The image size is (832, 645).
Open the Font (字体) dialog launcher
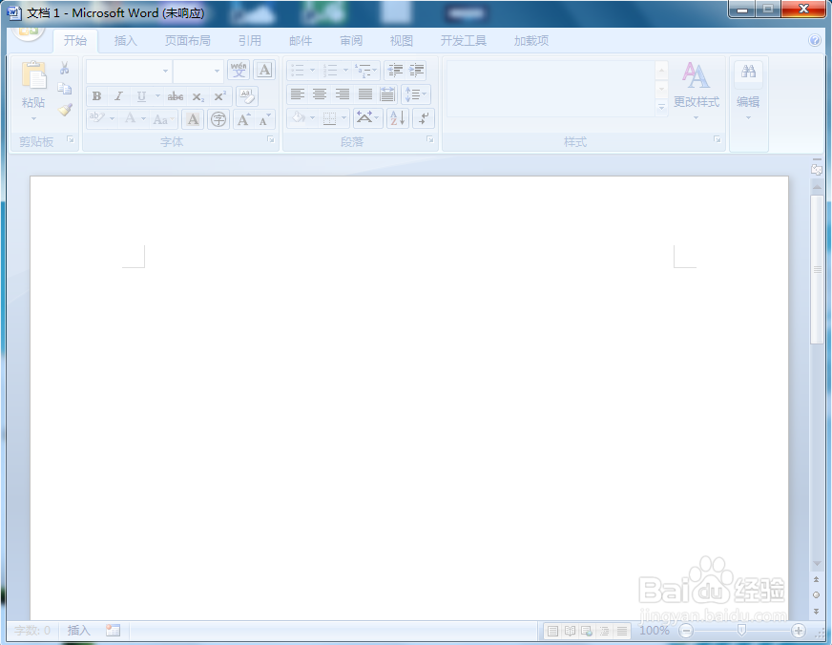pos(271,139)
